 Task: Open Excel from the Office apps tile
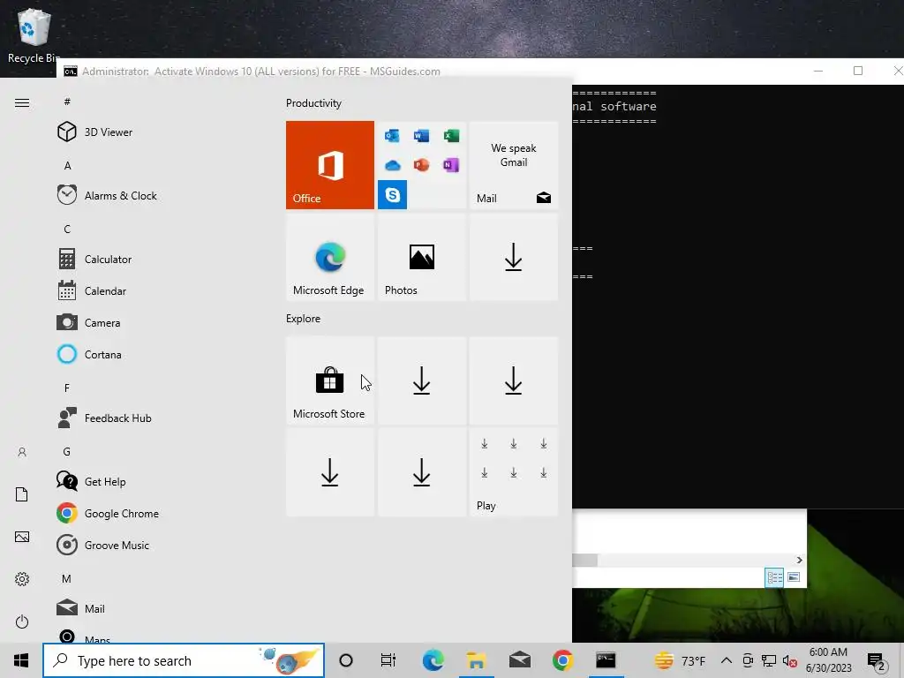tap(451, 135)
